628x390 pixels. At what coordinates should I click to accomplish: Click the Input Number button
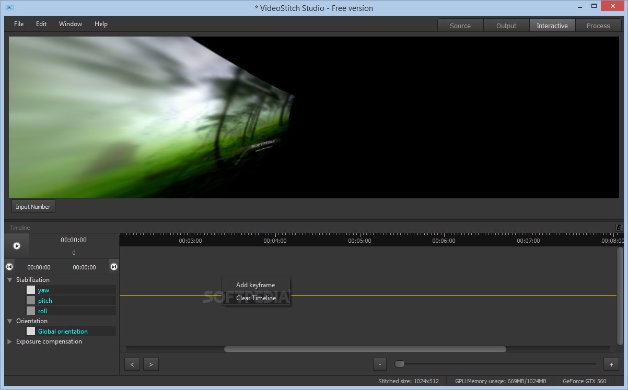click(33, 207)
